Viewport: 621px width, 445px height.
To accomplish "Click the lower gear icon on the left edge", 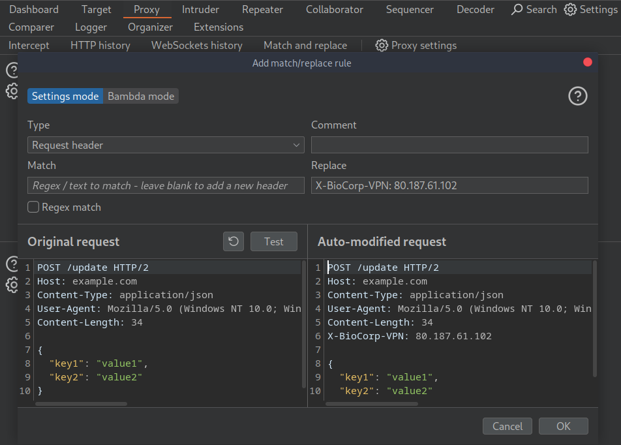I will (x=12, y=285).
